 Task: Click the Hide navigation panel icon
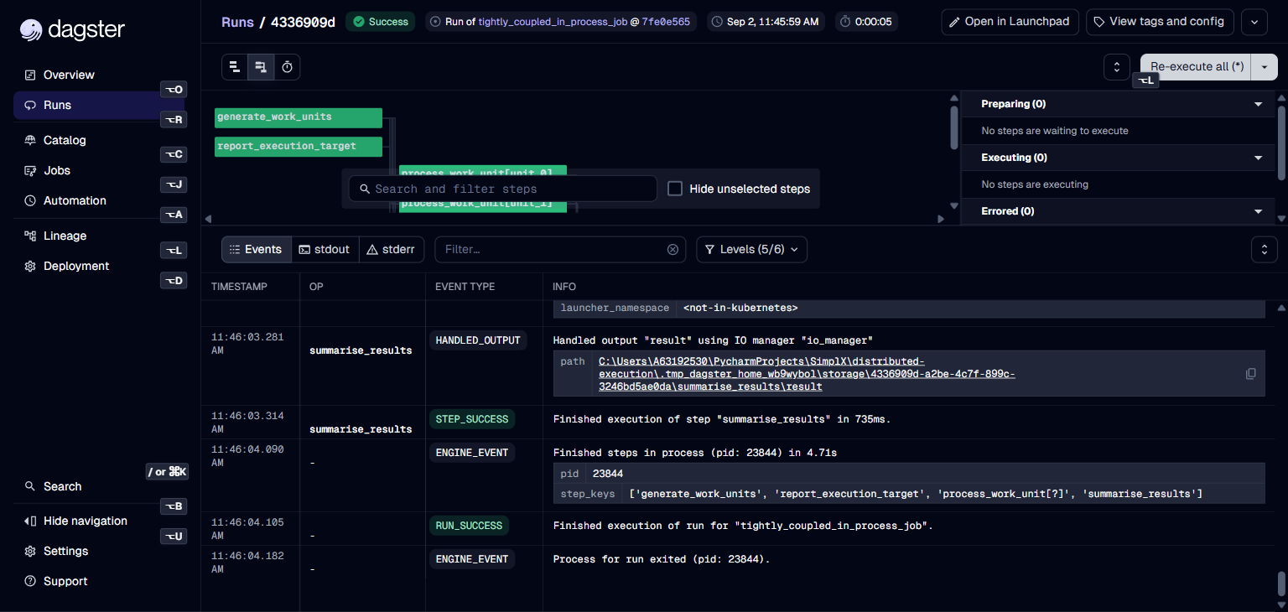click(30, 521)
